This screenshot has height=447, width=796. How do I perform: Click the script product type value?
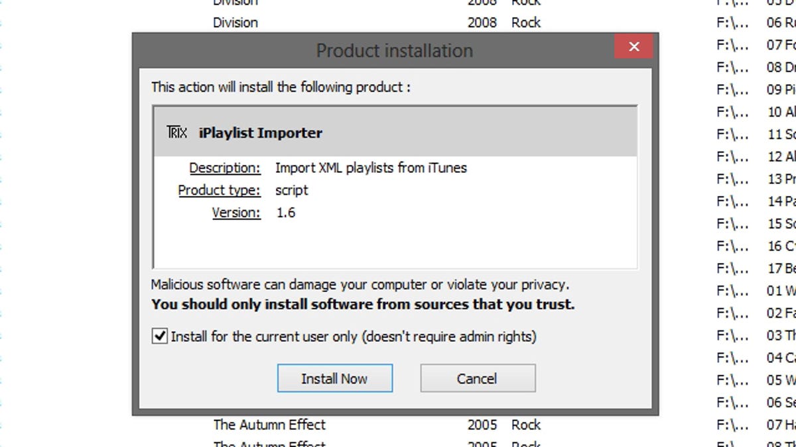292,191
